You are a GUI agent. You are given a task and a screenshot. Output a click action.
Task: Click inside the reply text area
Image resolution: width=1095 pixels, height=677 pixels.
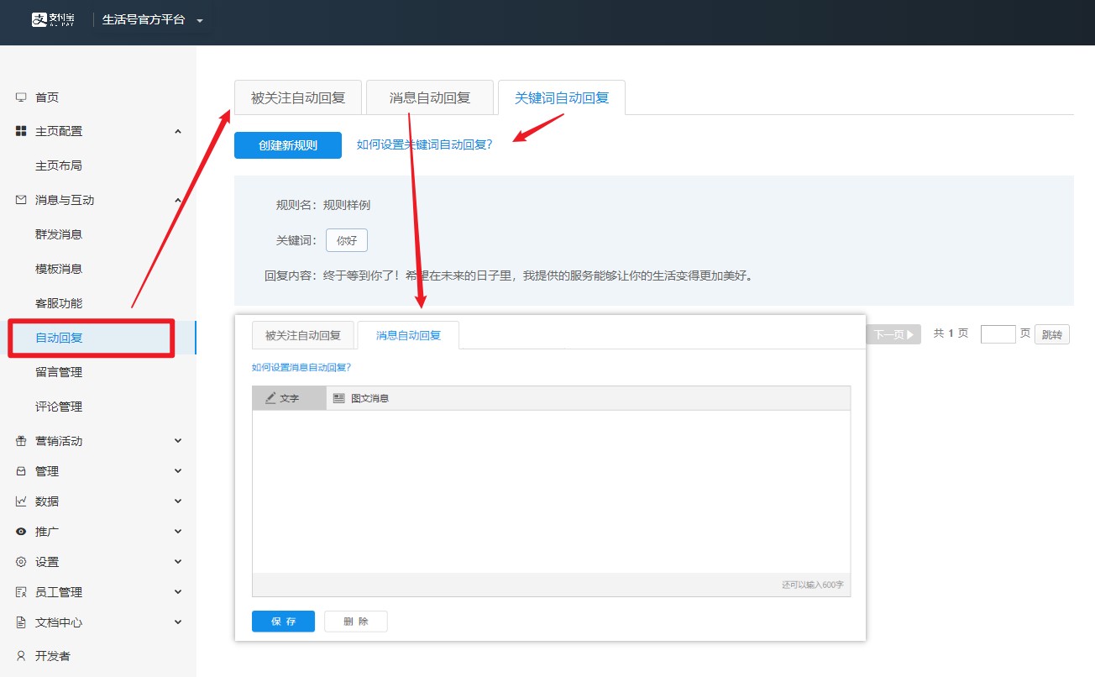pyautogui.click(x=551, y=491)
